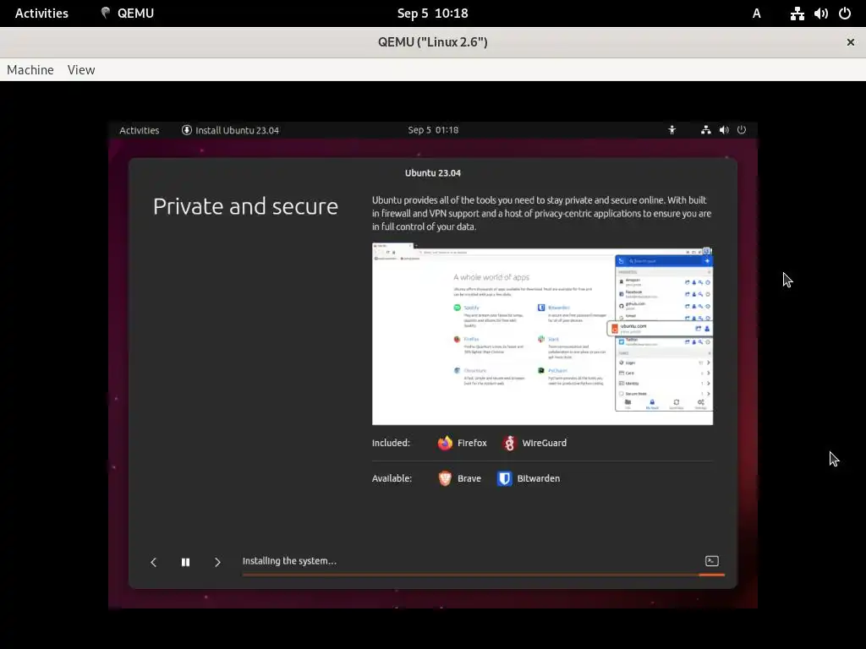The image size is (866, 649).
Task: Click the Firefox icon
Action: coord(445,443)
